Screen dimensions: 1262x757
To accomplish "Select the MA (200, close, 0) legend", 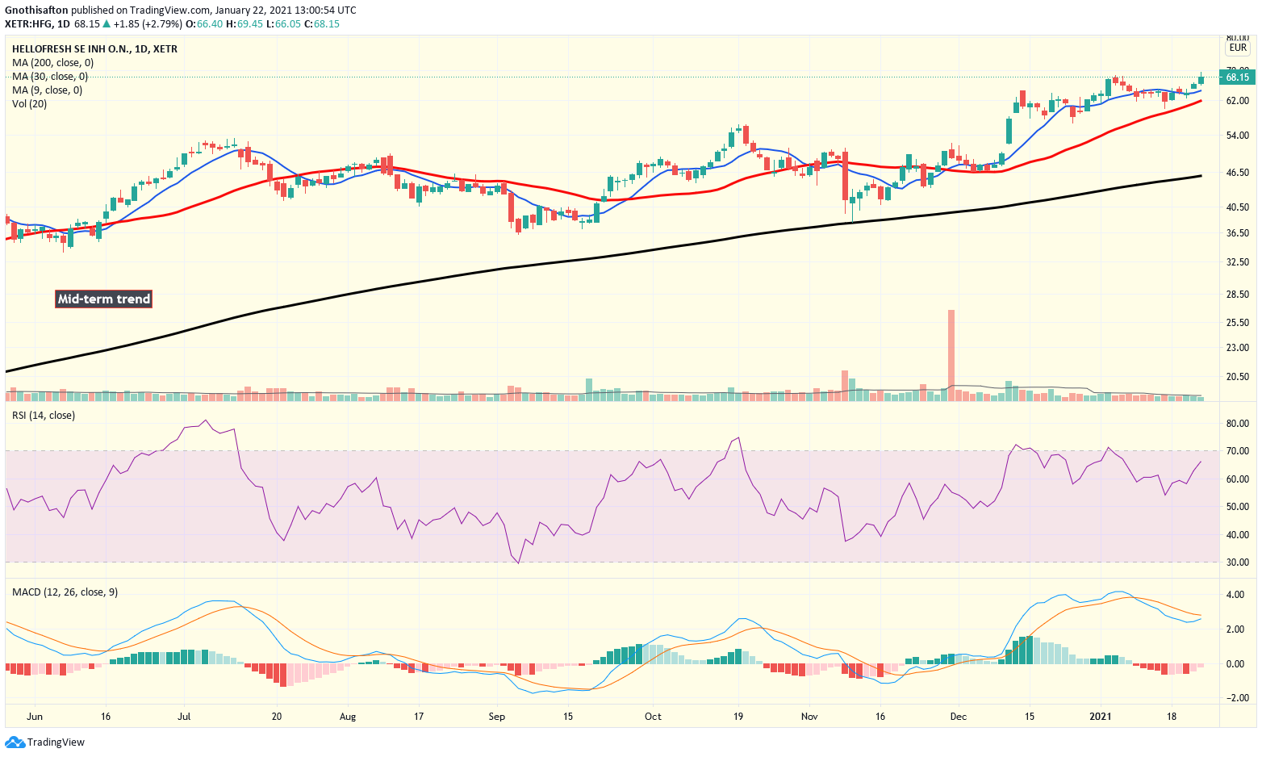I will pos(52,63).
